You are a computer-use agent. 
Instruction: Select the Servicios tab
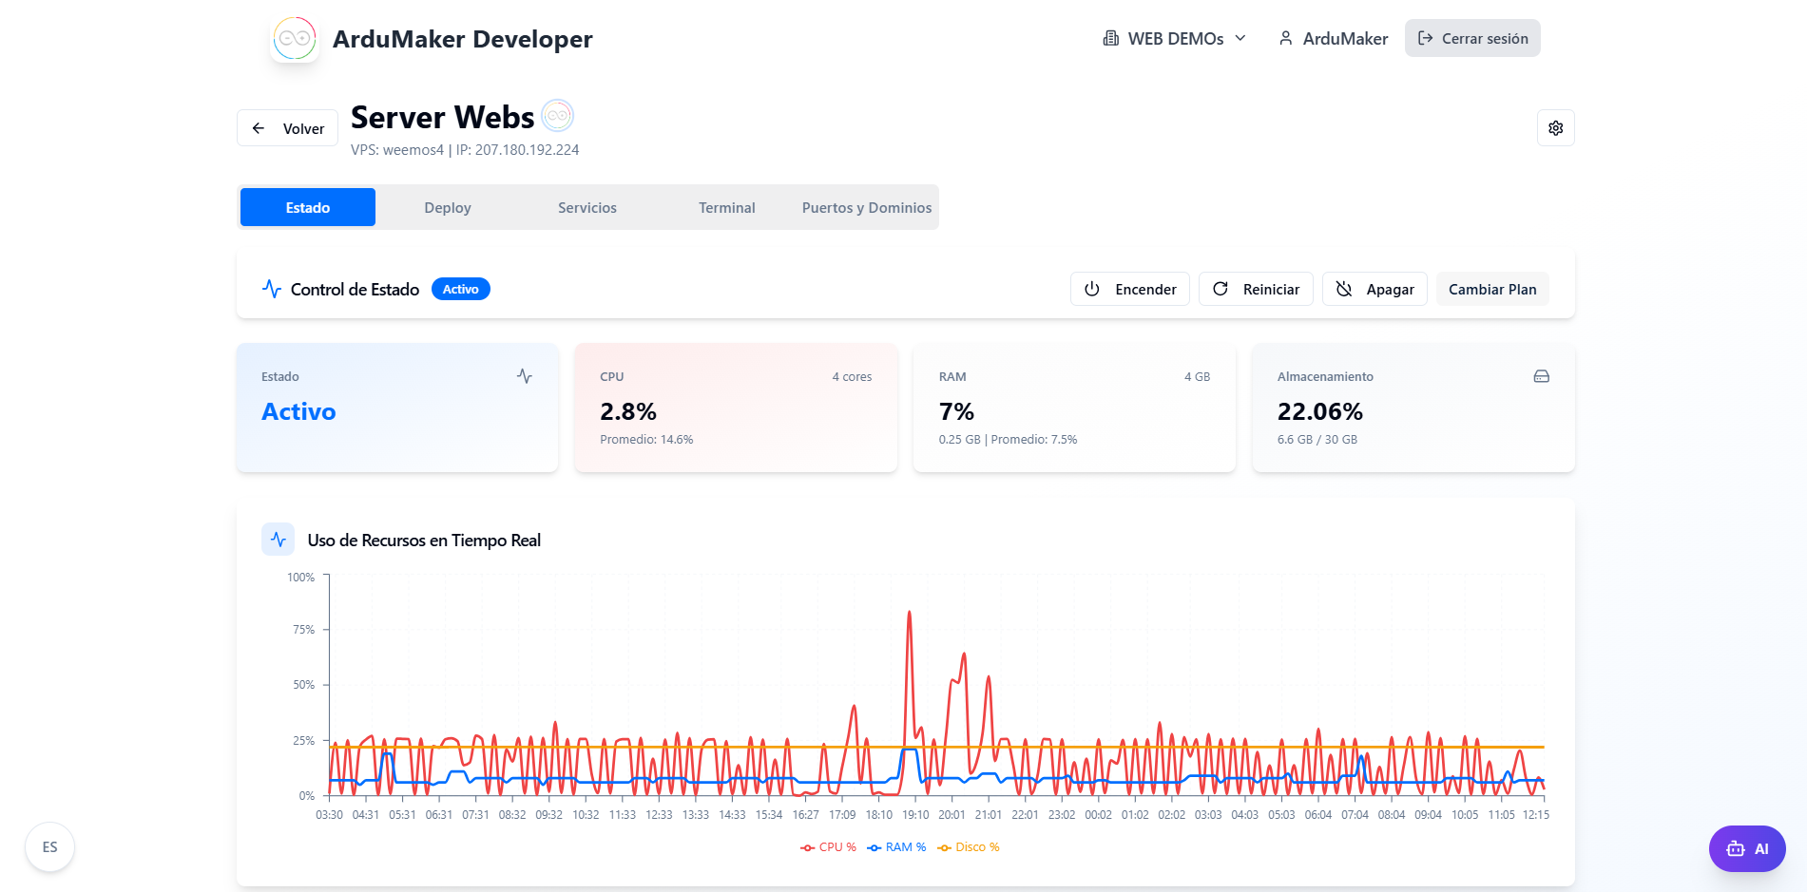(x=587, y=207)
